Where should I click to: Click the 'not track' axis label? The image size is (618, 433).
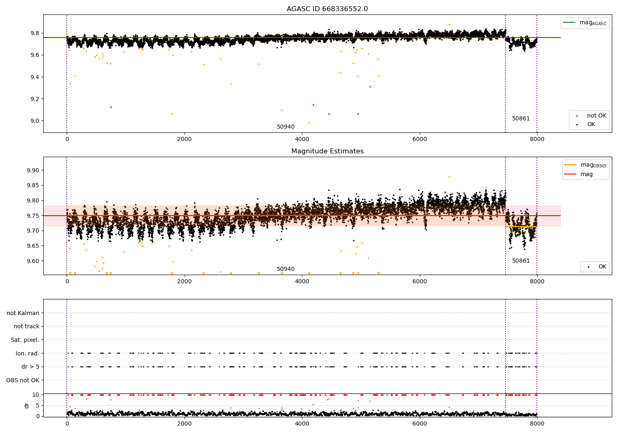tap(26, 326)
